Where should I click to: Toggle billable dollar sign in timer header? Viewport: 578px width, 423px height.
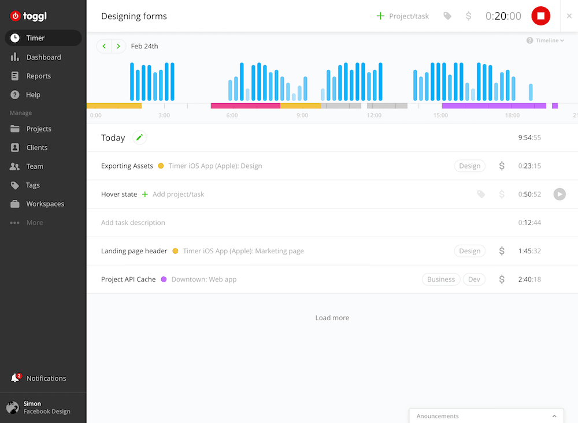468,16
